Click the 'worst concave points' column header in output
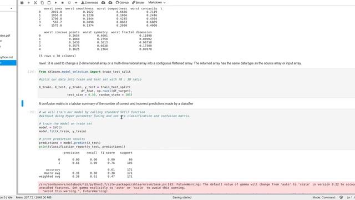 click(x=62, y=32)
